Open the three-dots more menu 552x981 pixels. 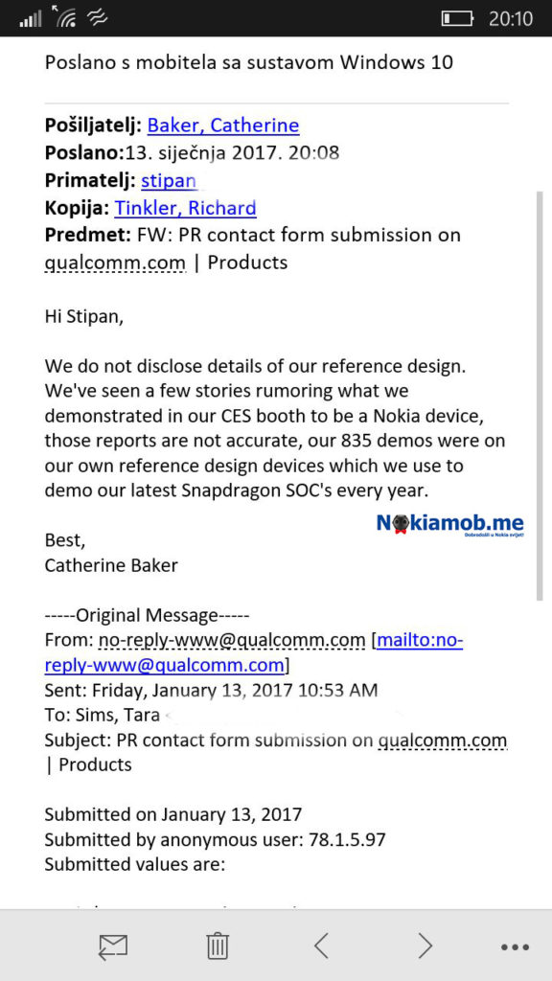point(515,947)
